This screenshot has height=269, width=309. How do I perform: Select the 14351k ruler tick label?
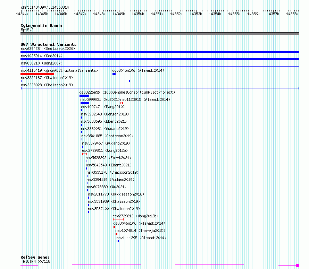coord(157,14)
